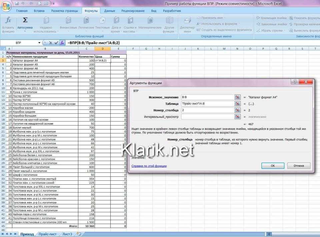
Task: Select column B header
Action: click(x=45, y=49)
